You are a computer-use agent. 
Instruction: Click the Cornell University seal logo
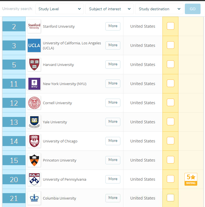click(34, 103)
